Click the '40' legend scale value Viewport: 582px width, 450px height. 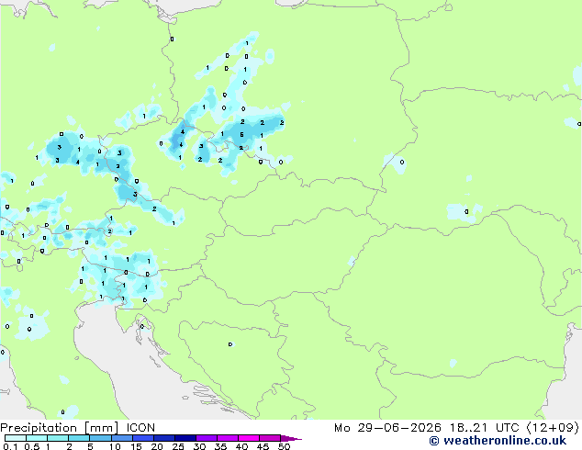click(241, 446)
